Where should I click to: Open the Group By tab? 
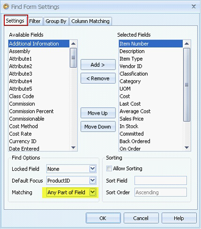tap(56, 21)
